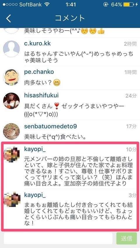Viewport: 140px width, 248px height.
Task: Tap the 送信 send button
Action: (127, 238)
